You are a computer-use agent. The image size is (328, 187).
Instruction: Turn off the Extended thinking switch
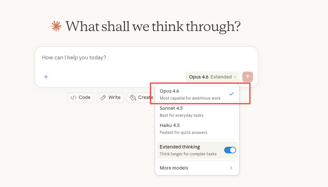[230, 150]
